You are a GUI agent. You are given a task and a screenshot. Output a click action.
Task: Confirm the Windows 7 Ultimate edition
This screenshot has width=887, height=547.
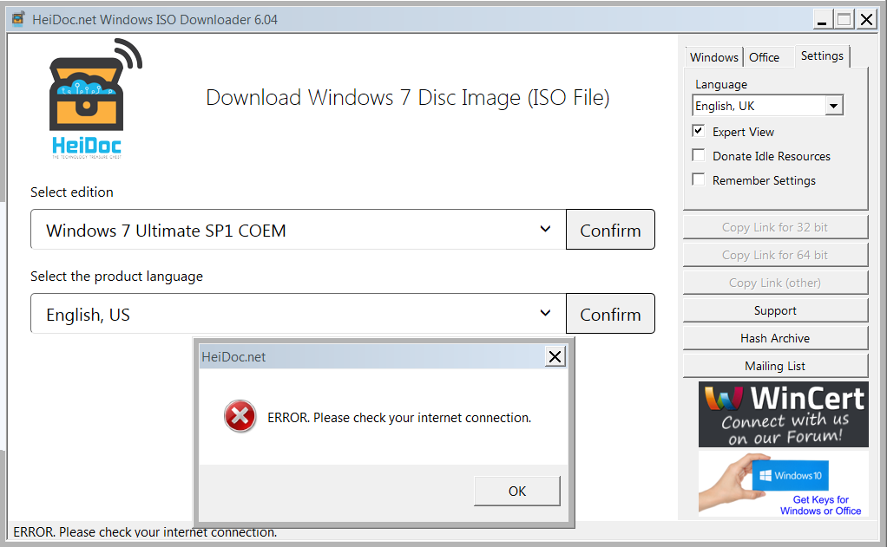(x=610, y=230)
